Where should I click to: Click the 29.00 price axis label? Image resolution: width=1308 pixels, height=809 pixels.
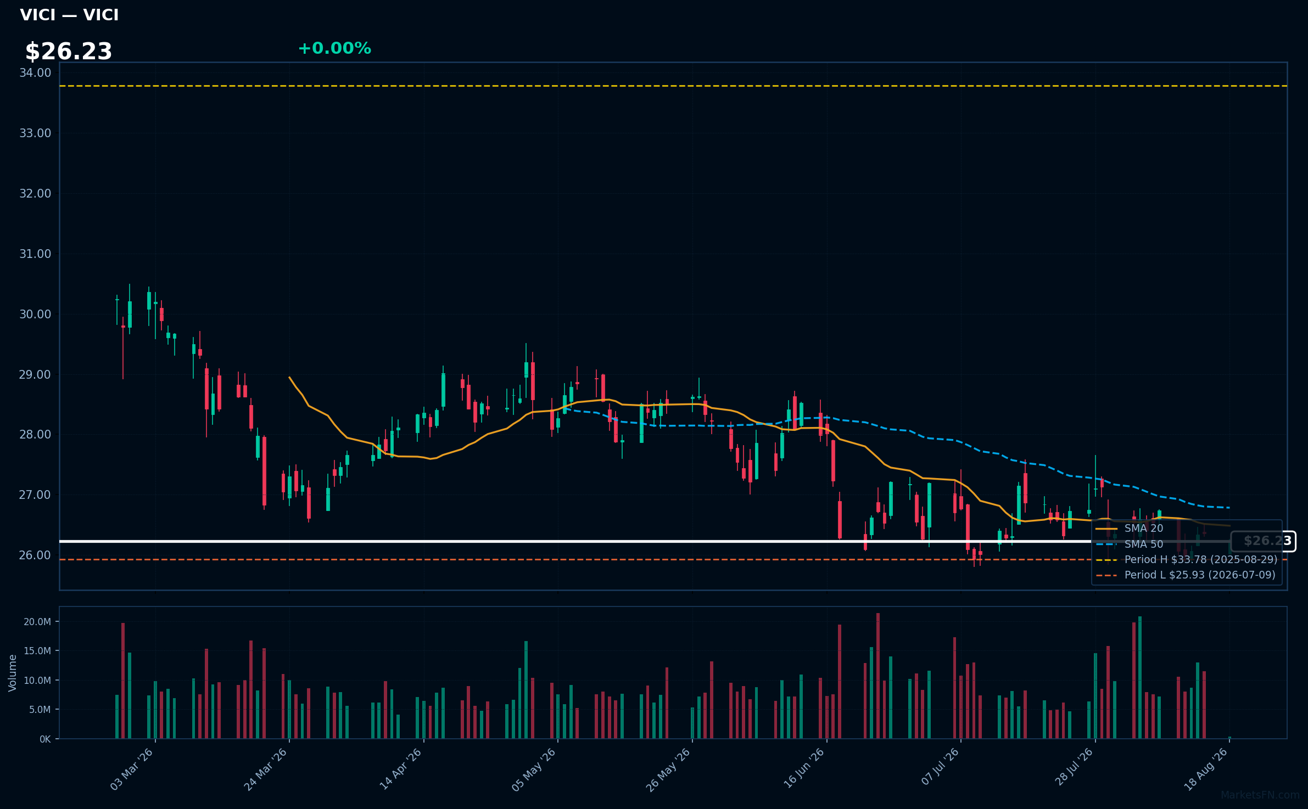(35, 375)
